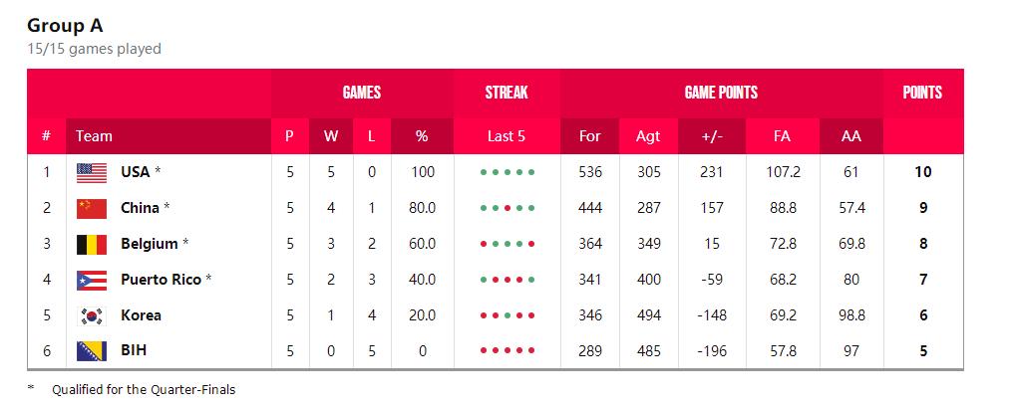This screenshot has height=409, width=1017.
Task: Open the USA team link
Action: coord(135,172)
